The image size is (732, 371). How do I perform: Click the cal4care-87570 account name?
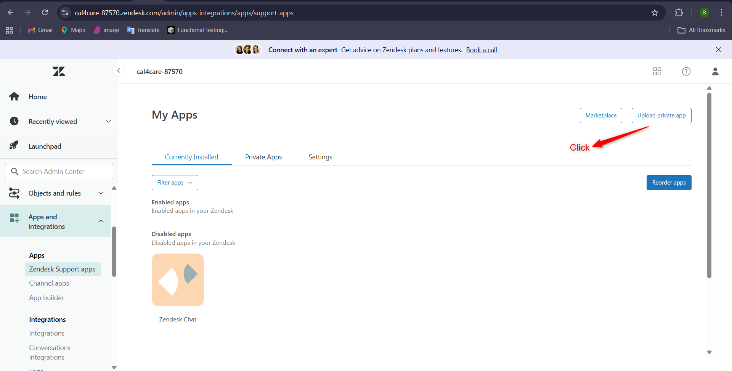click(x=160, y=71)
